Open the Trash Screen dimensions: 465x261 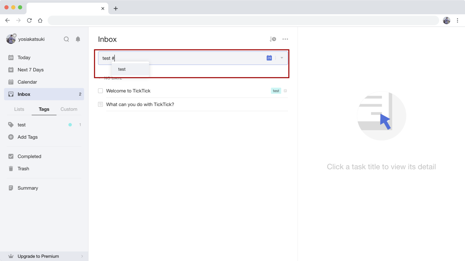coord(44,168)
